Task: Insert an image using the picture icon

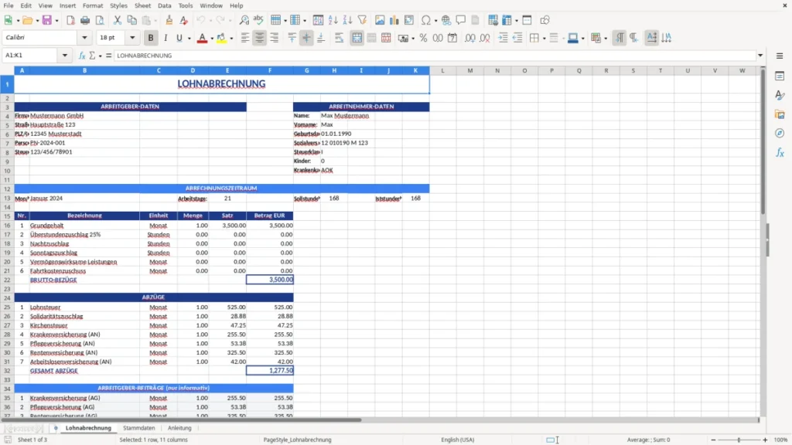Action: click(x=380, y=20)
